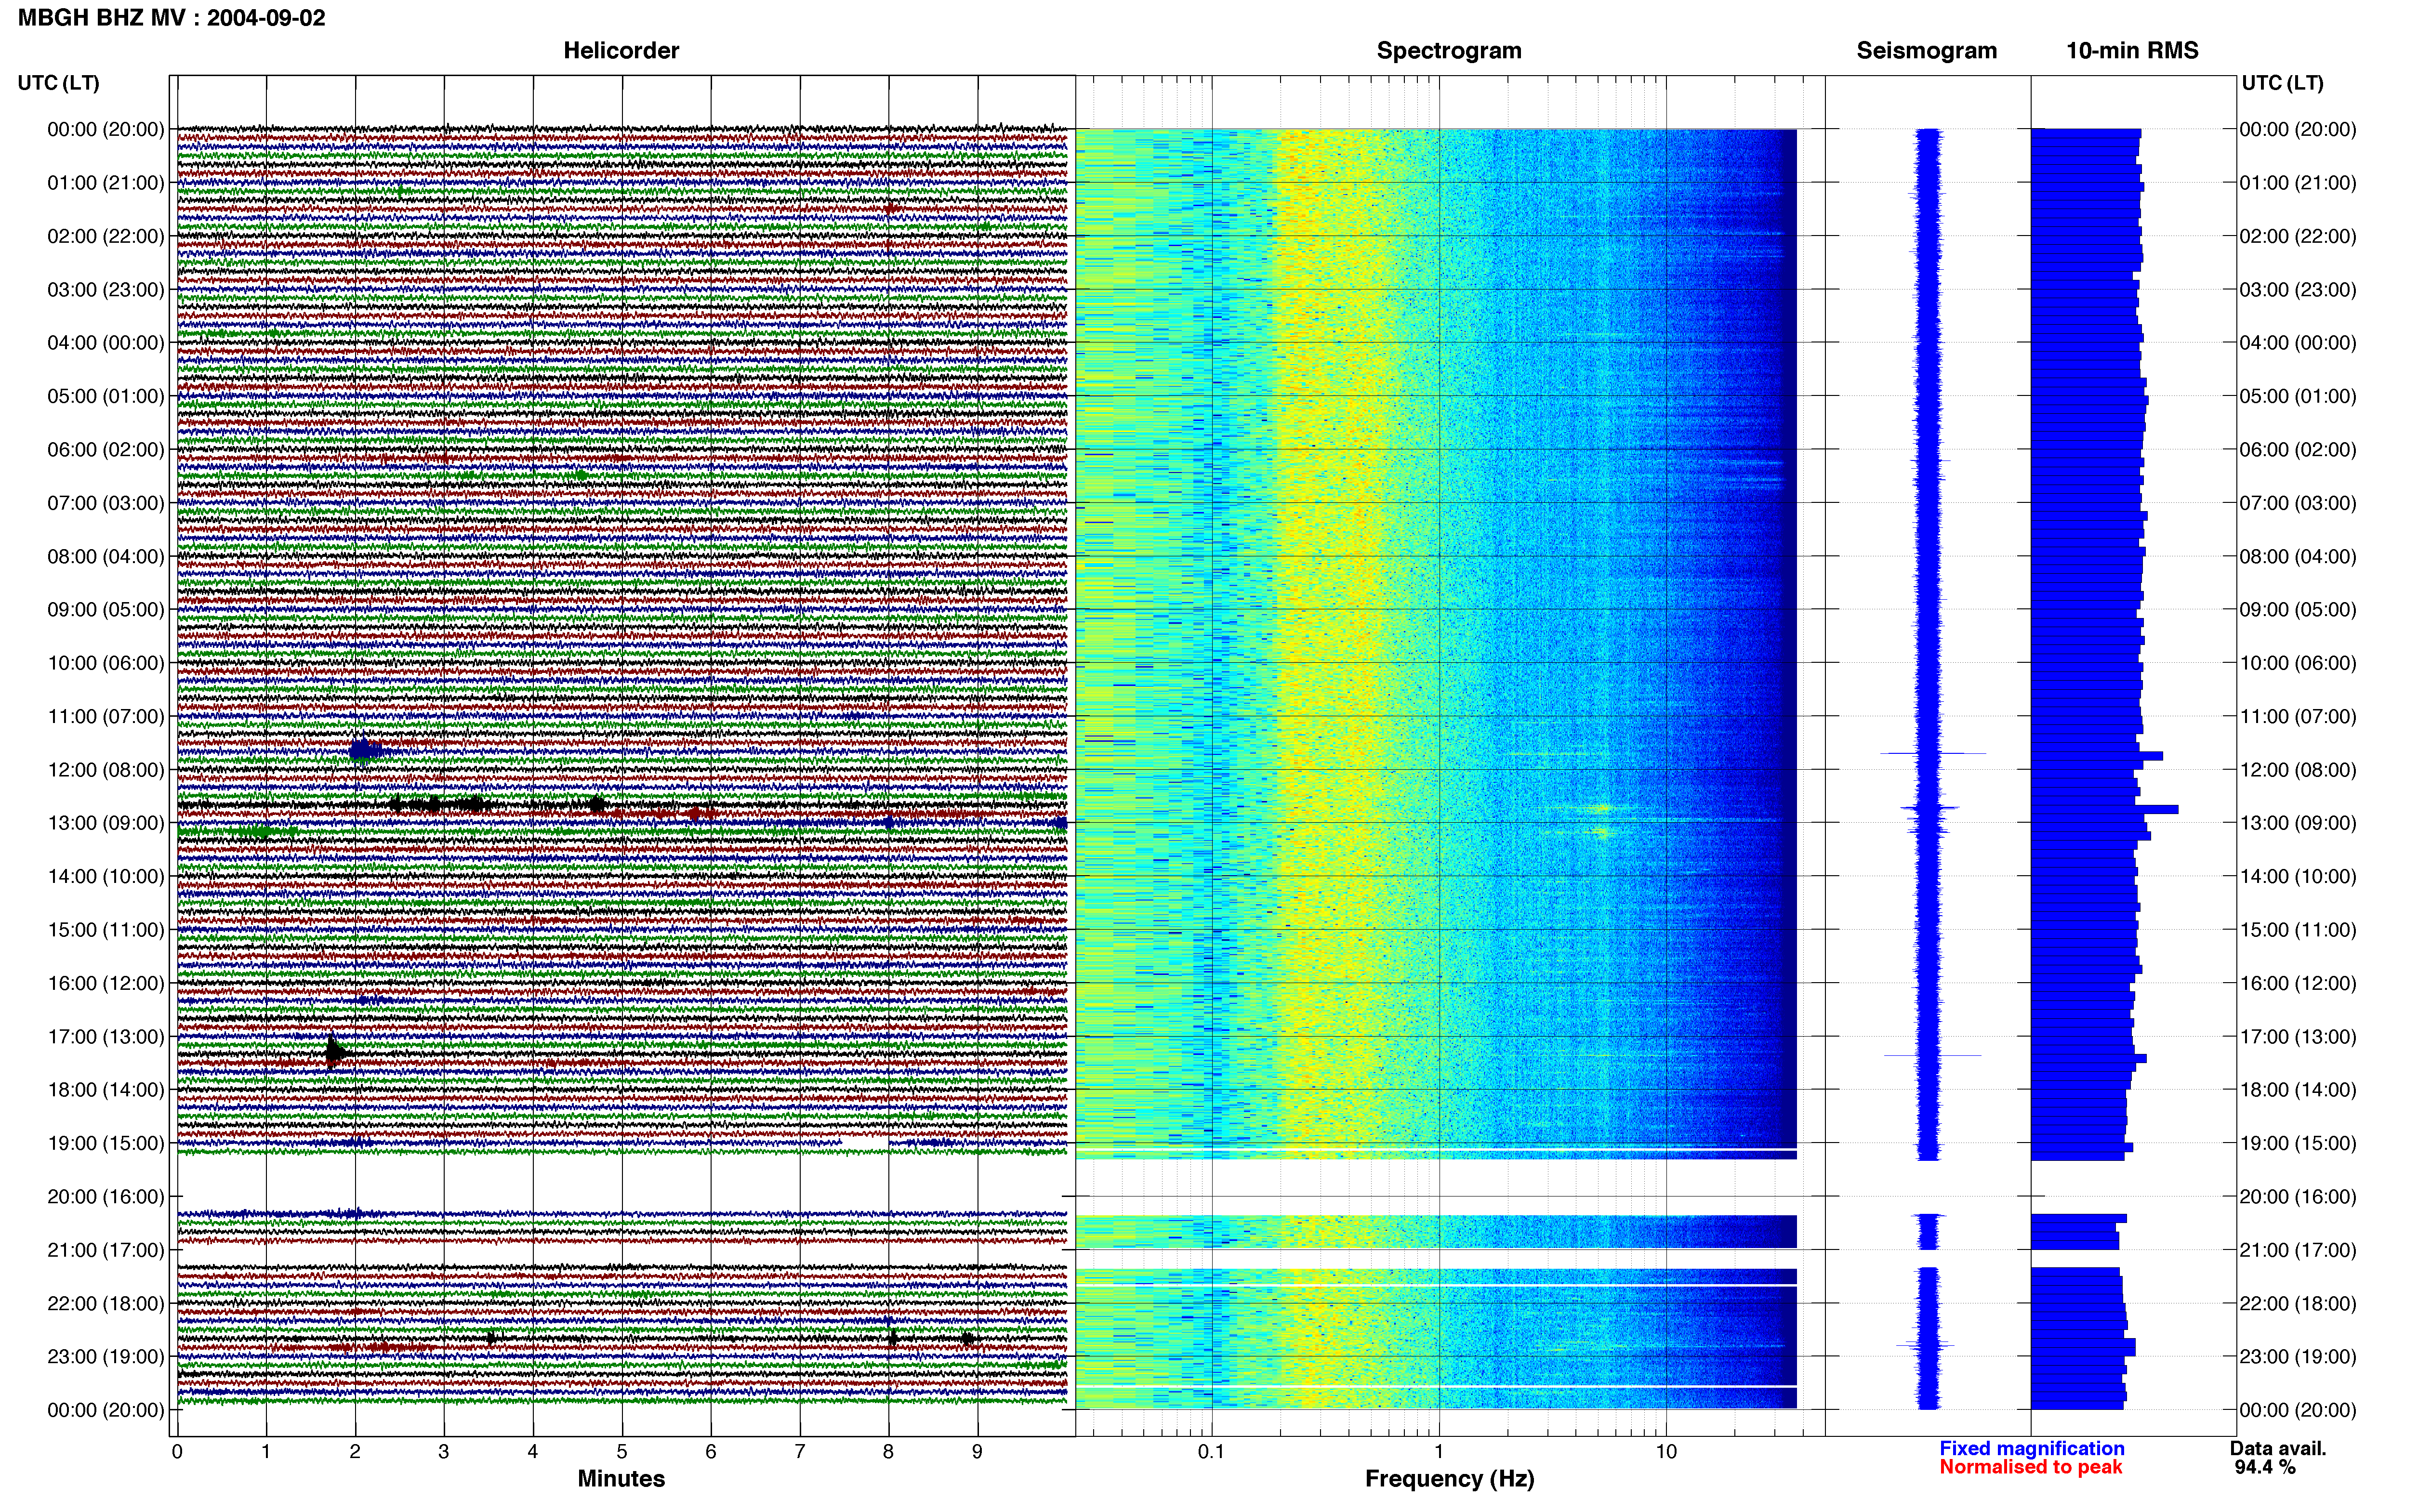Select '10:00 (06:00)' on the left time axis
The height and width of the screenshot is (1512, 2418).
[x=106, y=663]
